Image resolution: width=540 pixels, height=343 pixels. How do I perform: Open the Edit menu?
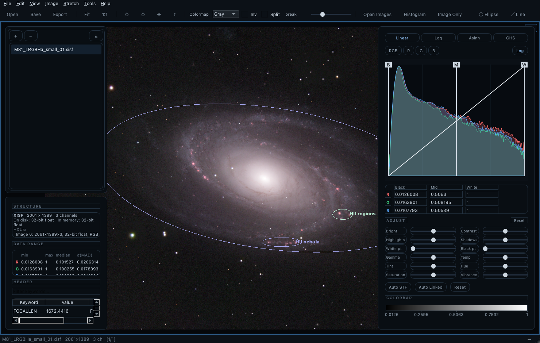click(20, 4)
